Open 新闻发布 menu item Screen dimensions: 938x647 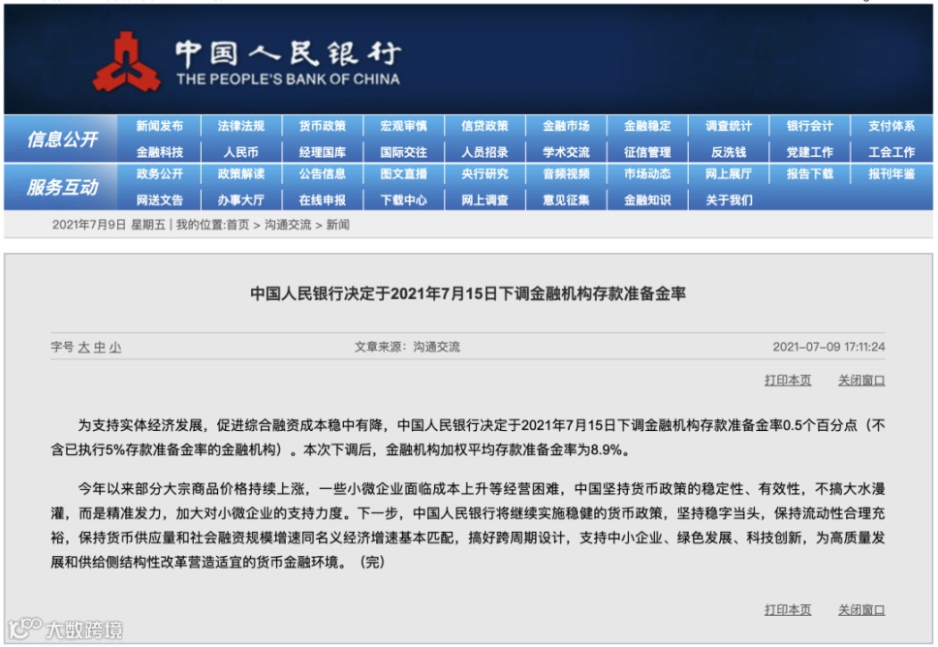point(159,126)
